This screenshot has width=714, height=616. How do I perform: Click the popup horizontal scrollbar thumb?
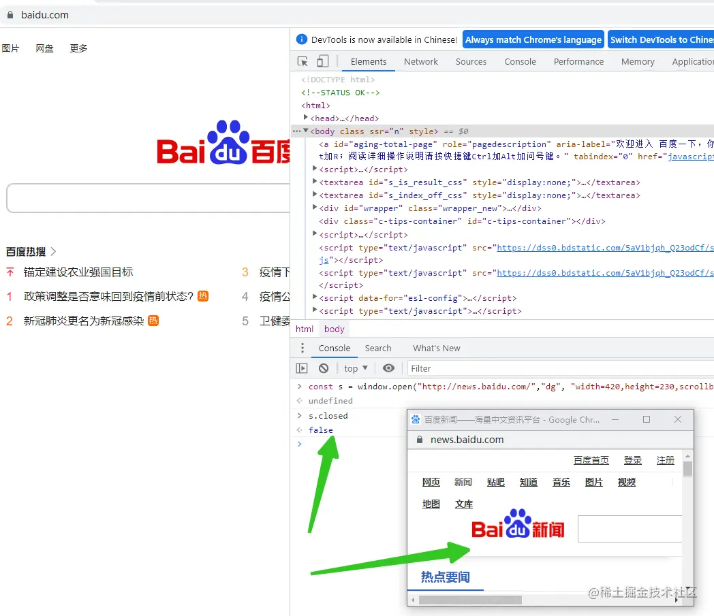pos(470,600)
